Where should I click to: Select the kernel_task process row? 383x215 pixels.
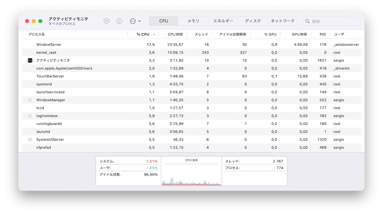[x=46, y=52]
